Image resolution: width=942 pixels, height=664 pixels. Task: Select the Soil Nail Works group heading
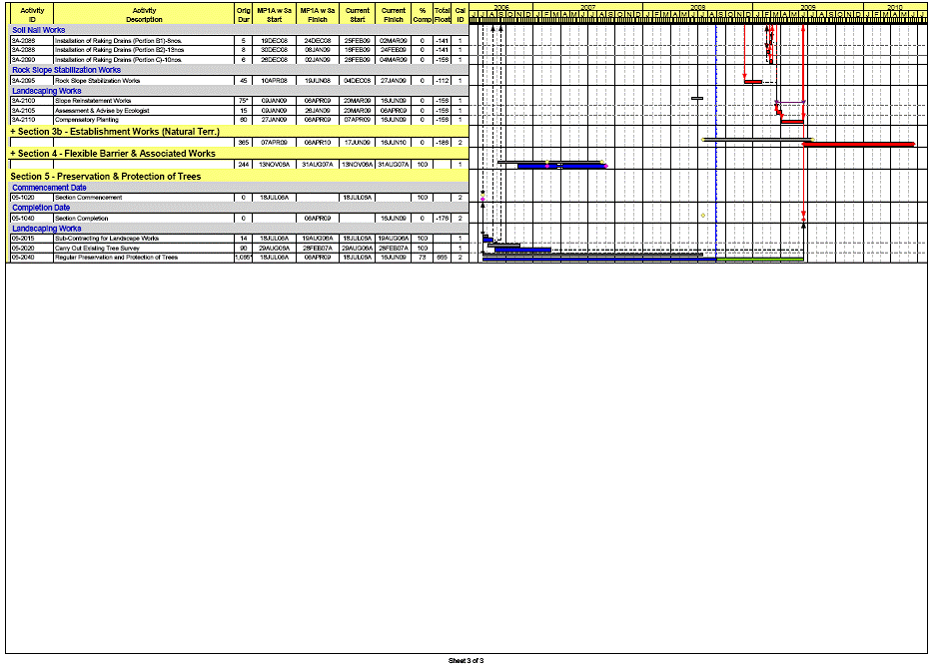(x=39, y=30)
